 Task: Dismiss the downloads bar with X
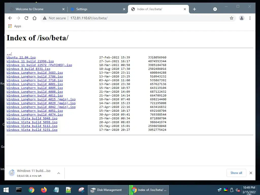pyautogui.click(x=251, y=173)
